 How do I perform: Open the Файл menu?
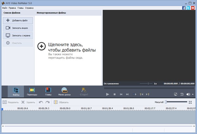(4, 8)
